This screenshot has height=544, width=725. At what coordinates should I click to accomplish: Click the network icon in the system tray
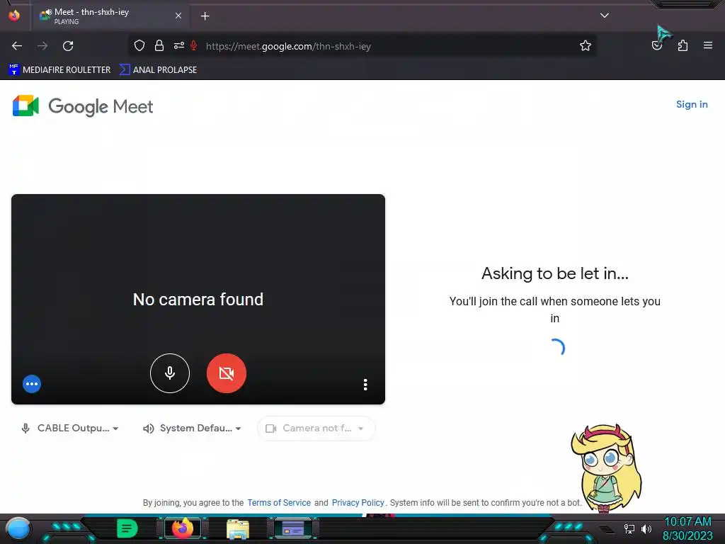(629, 528)
